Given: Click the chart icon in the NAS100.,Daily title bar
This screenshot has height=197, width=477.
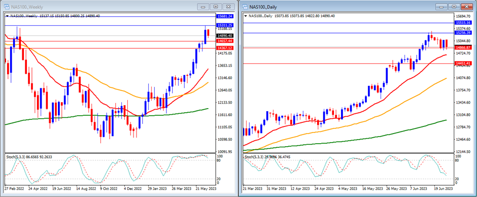Looking at the screenshot, I should click(246, 7).
